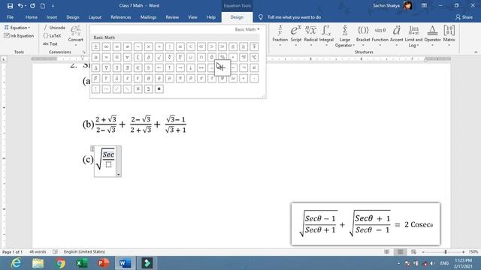Click the Share button
This screenshot has width=481, height=270.
click(x=464, y=17)
